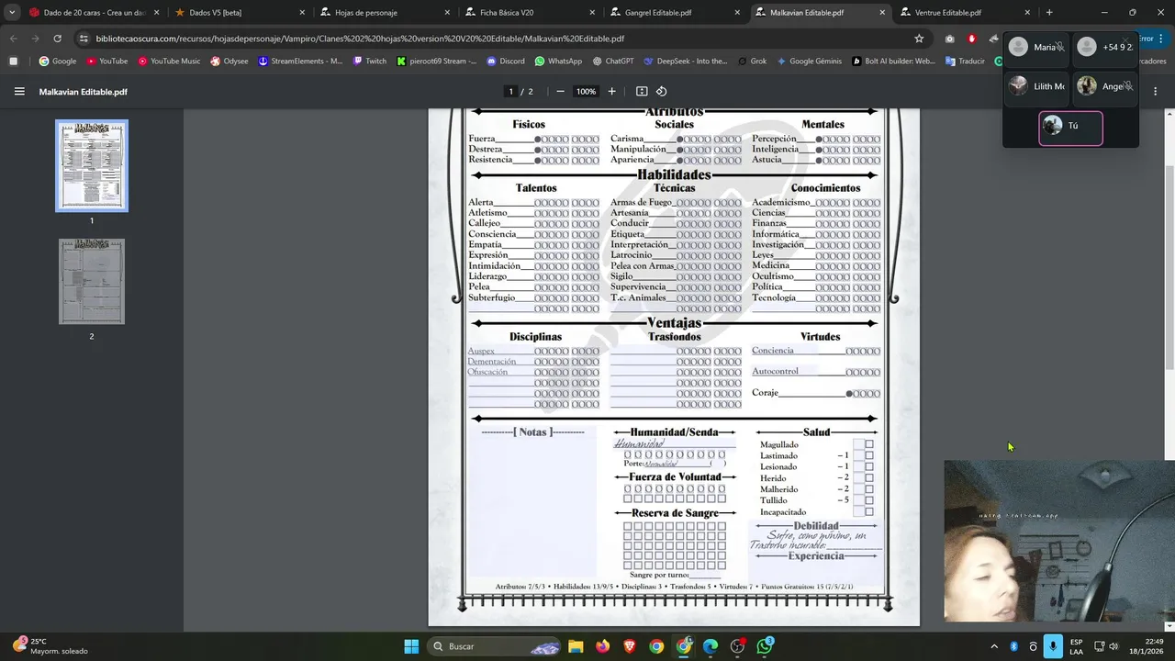
Task: Open Google bookmark
Action: (58, 62)
